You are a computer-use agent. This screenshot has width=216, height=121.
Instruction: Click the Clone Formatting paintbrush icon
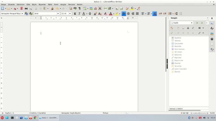point(52,8)
